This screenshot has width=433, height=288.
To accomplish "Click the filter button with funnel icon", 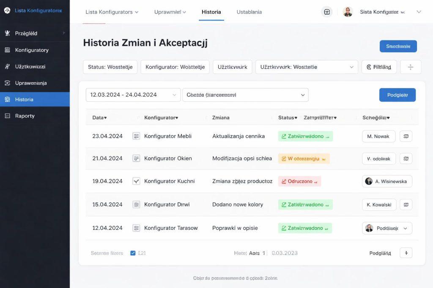I will pyautogui.click(x=379, y=67).
